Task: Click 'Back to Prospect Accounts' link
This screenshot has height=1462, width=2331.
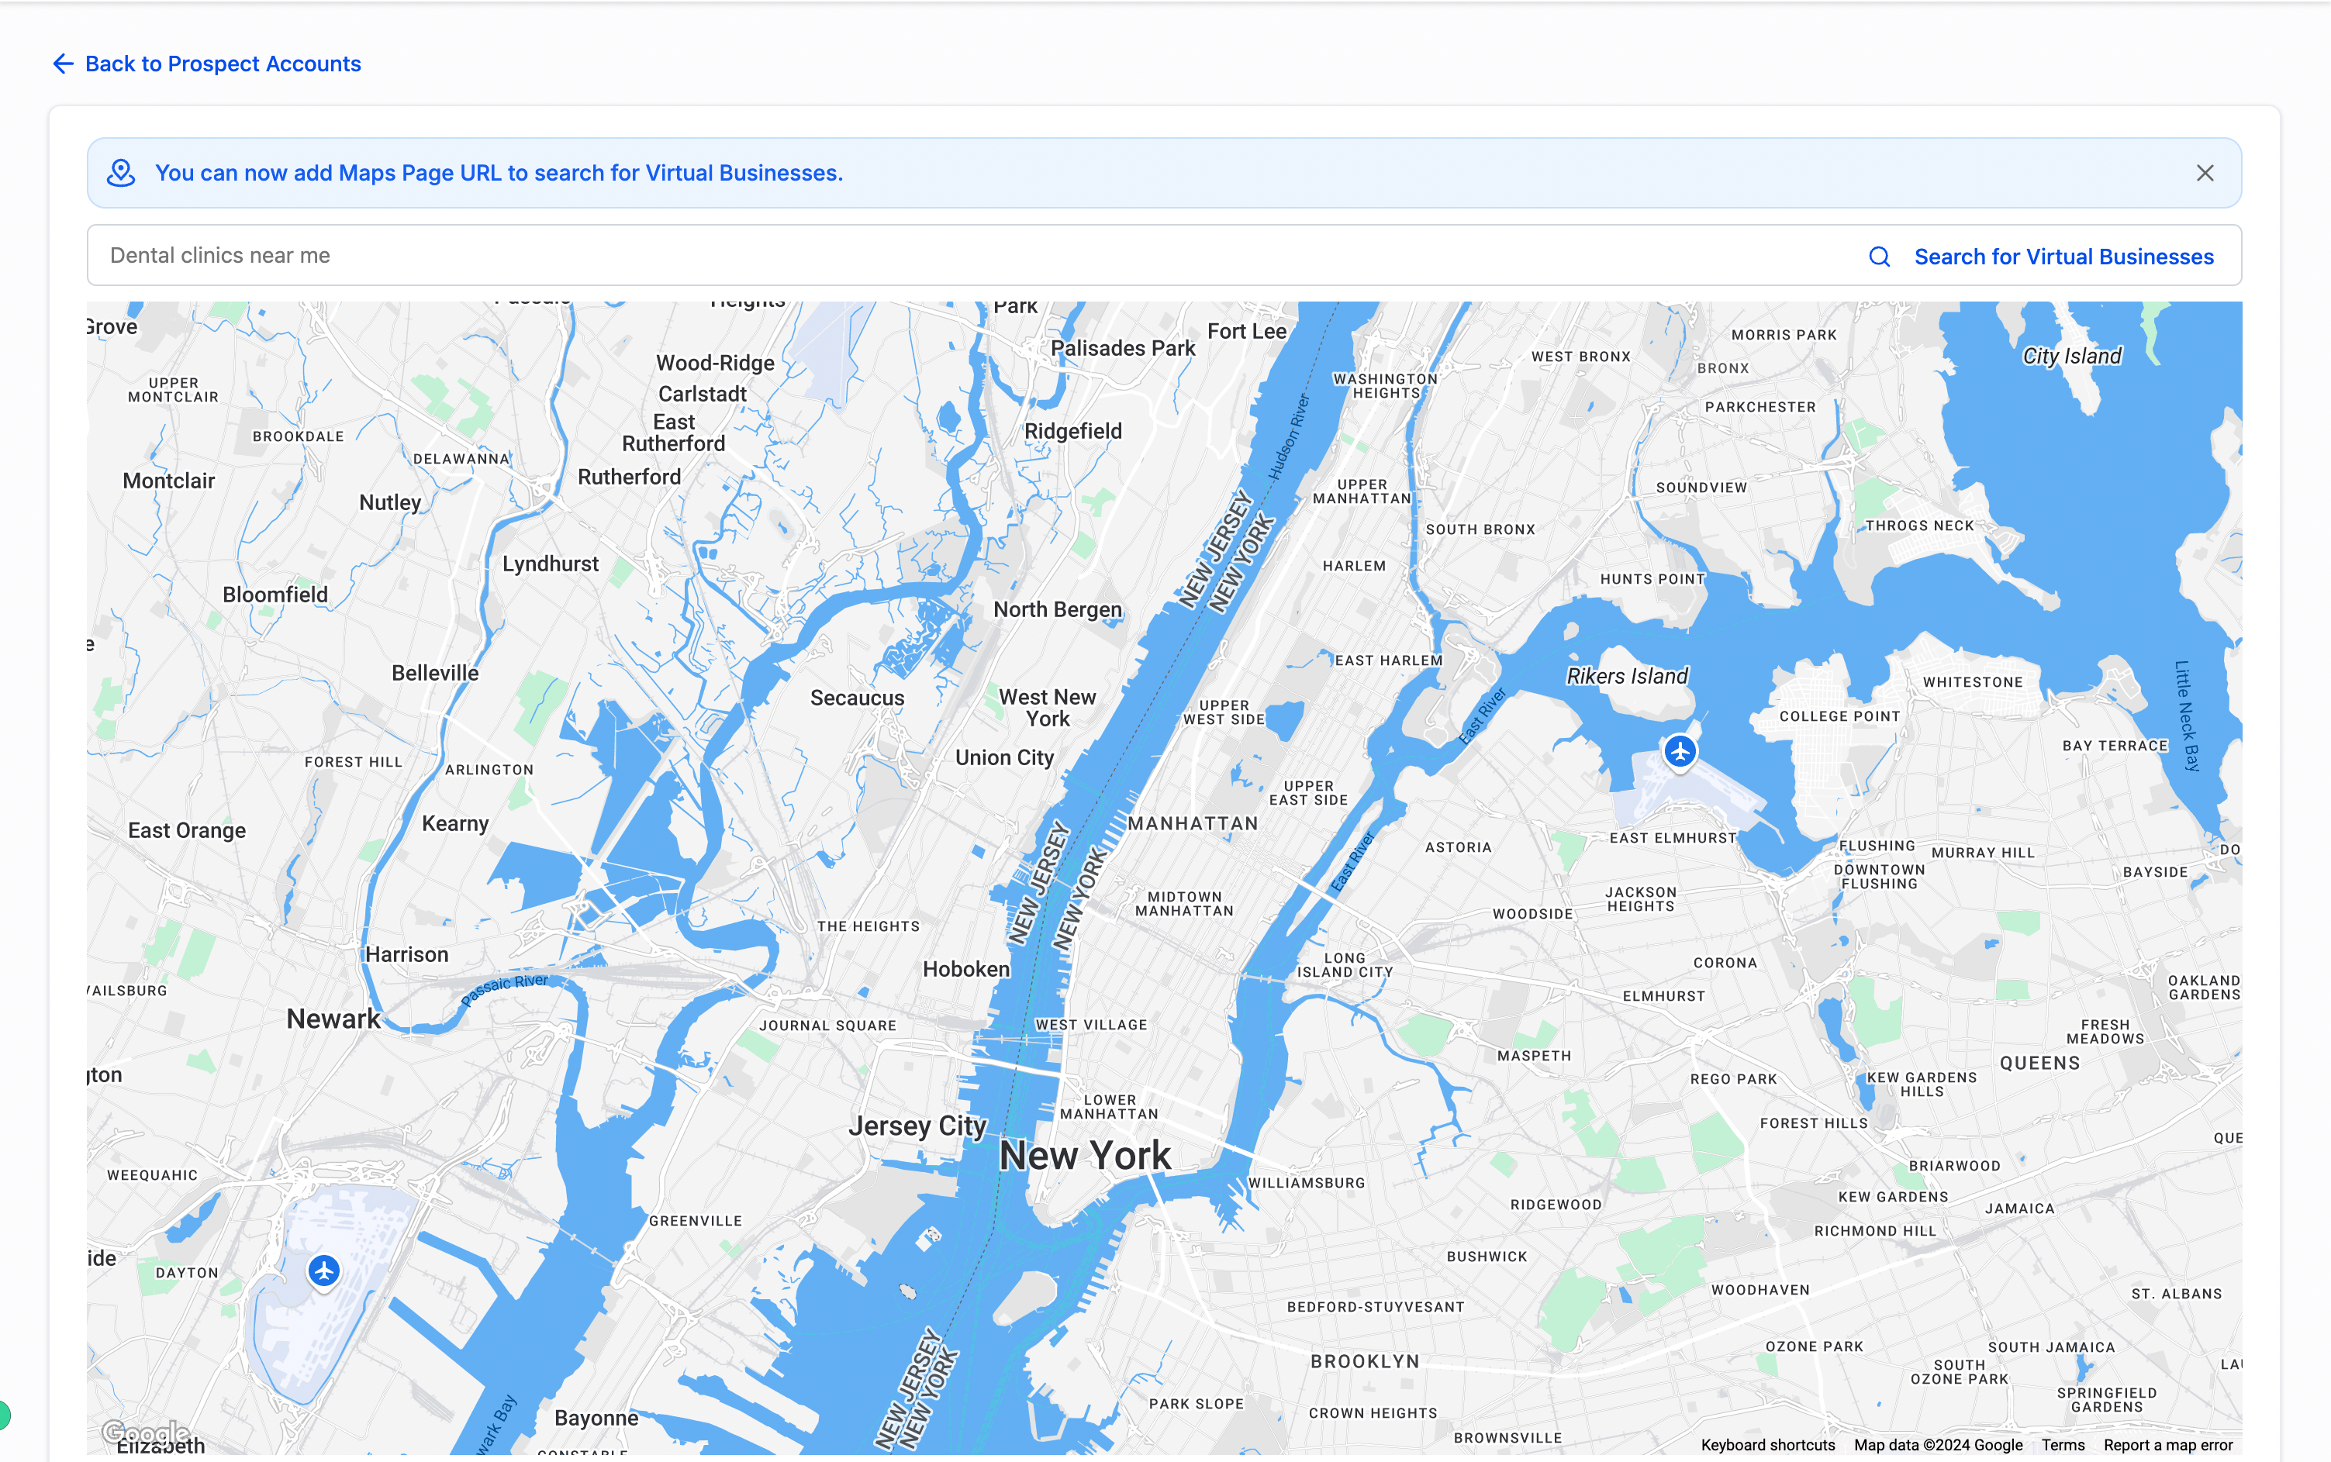Action: point(202,62)
